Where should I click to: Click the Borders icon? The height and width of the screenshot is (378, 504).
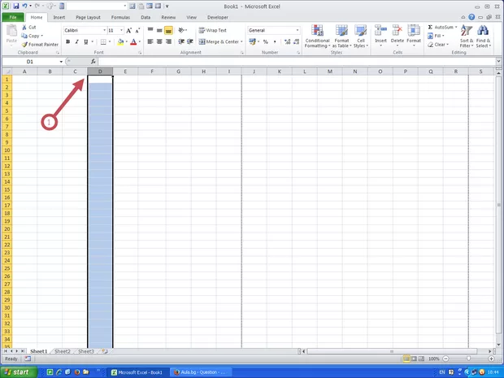(103, 41)
